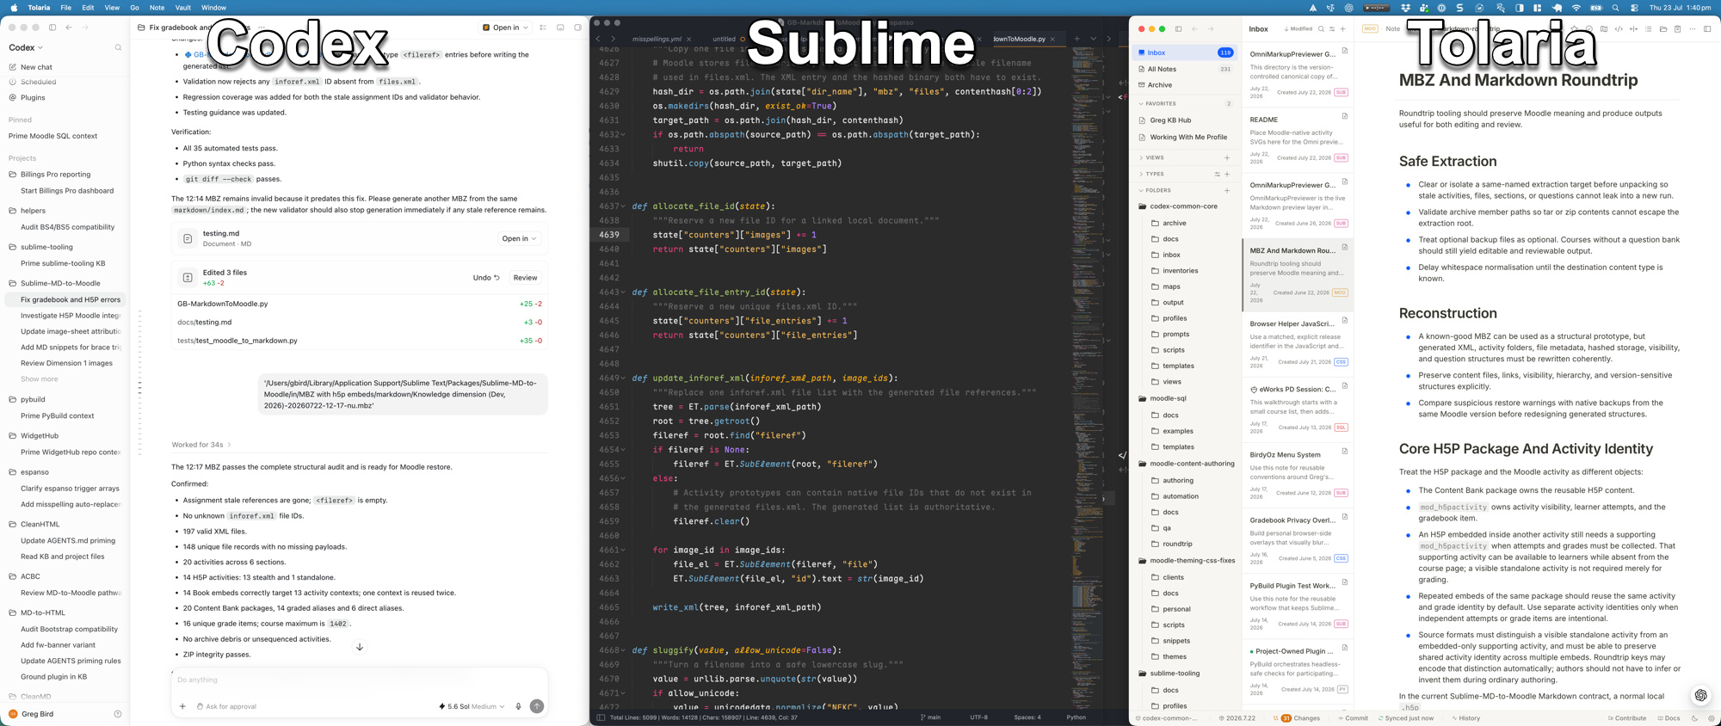
Task: Toggle 'Ask for approval' mode
Action: 226,706
